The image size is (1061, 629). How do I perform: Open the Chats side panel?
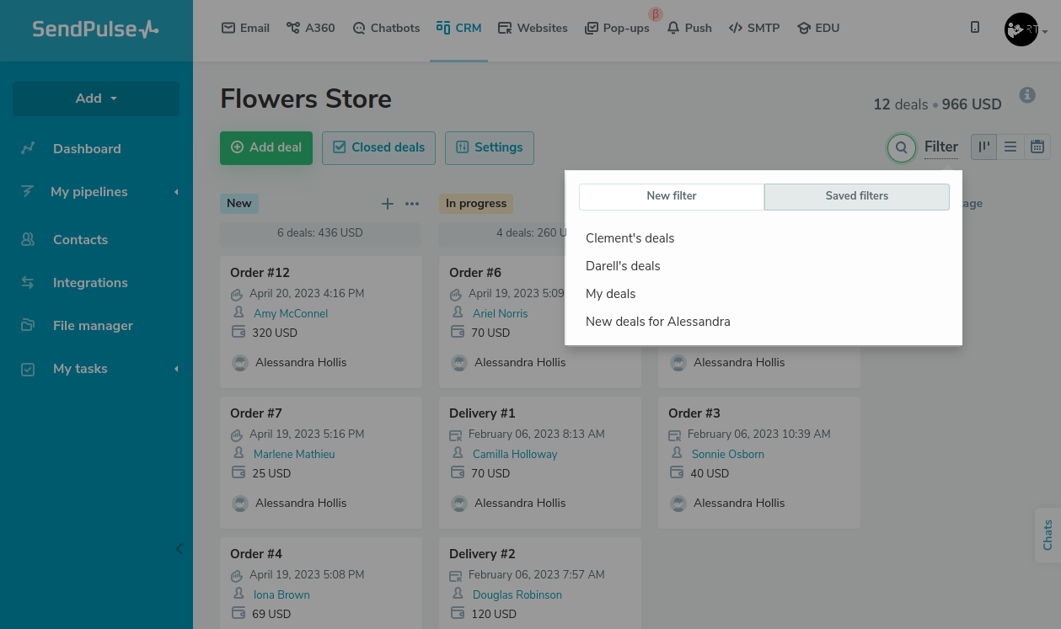pos(1048,535)
